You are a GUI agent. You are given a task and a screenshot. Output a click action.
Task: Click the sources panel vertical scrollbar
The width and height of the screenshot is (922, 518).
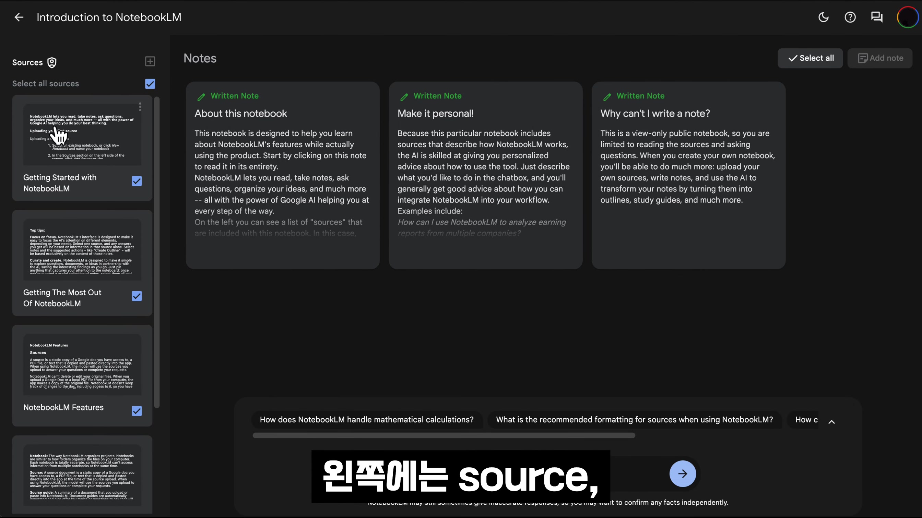[x=157, y=252]
